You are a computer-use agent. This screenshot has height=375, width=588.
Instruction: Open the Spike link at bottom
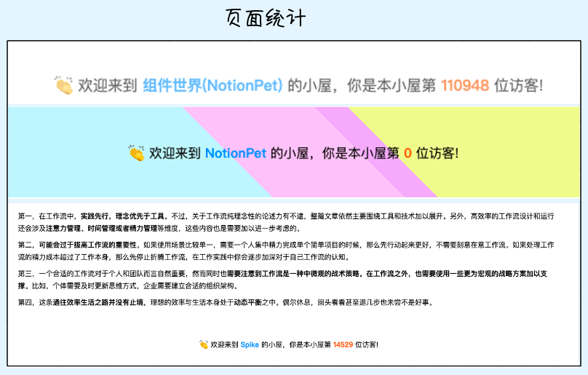[250, 344]
